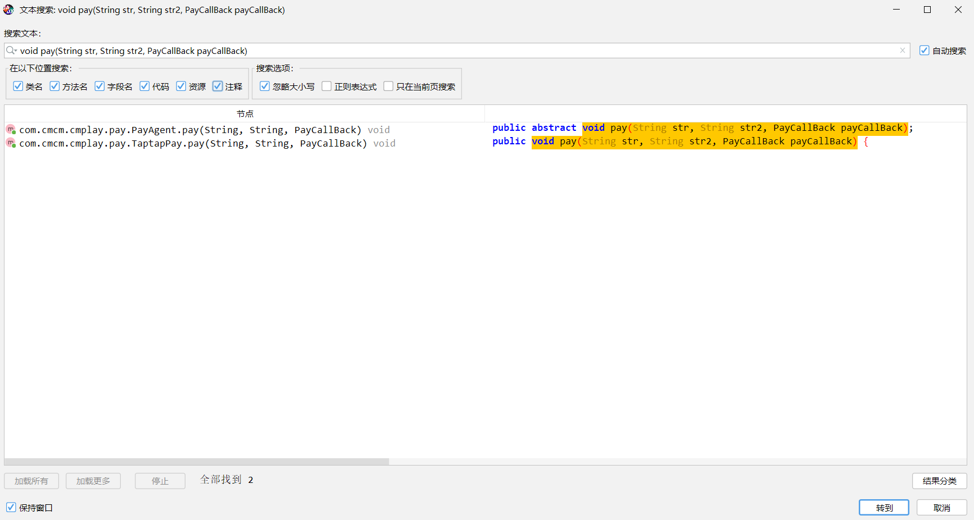Click the JADX app icon in title bar
The width and height of the screenshot is (974, 520).
pos(8,10)
